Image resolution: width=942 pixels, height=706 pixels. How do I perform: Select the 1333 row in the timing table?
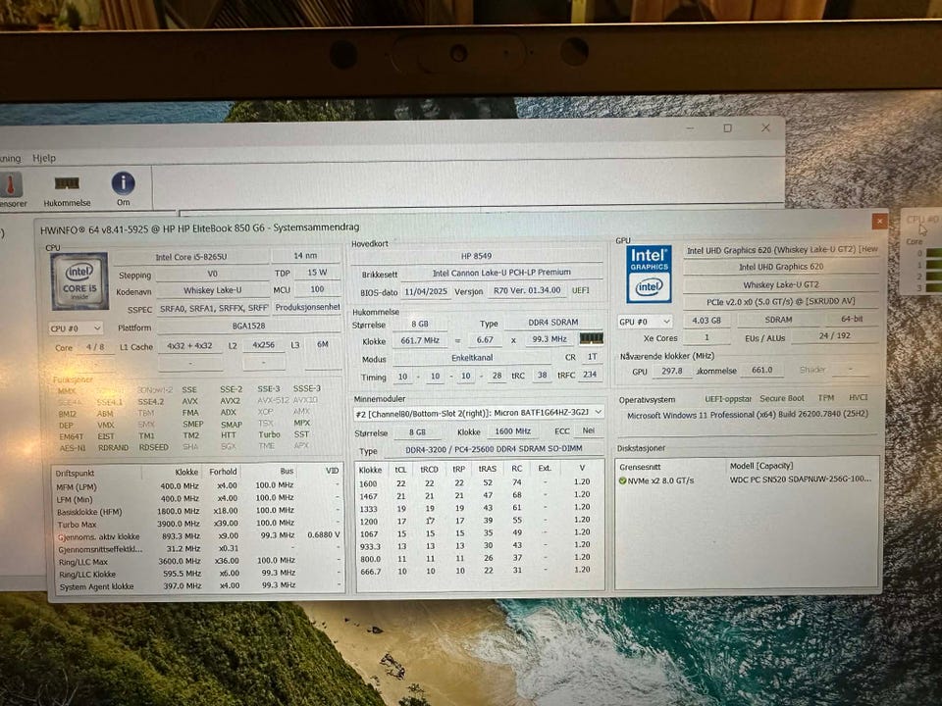(478, 508)
